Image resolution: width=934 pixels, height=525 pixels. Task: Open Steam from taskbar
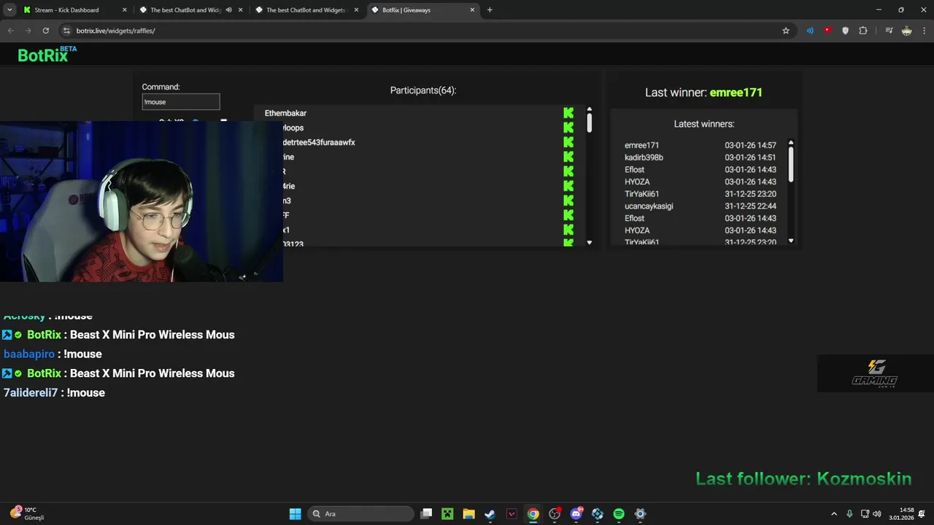pos(490,514)
